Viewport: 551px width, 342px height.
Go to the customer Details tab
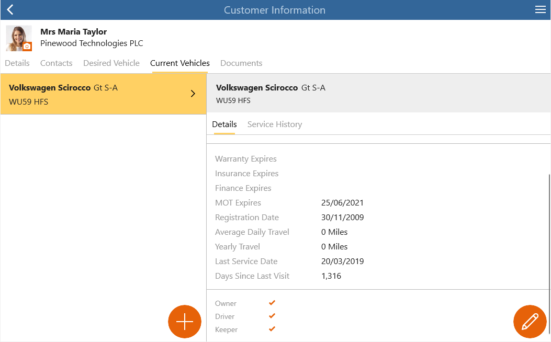pos(17,63)
